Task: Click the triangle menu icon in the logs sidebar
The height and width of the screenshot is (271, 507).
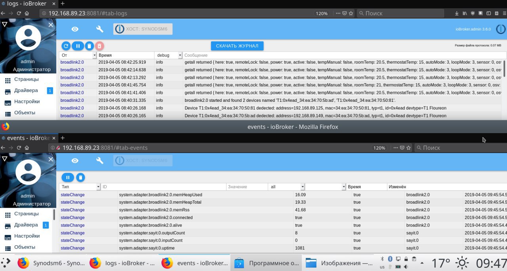Action: pyautogui.click(x=4, y=25)
